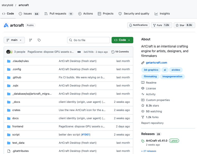This screenshot has height=154, width=197.
Task: Click the file icon beside .gitattributes
Action: [9, 151]
